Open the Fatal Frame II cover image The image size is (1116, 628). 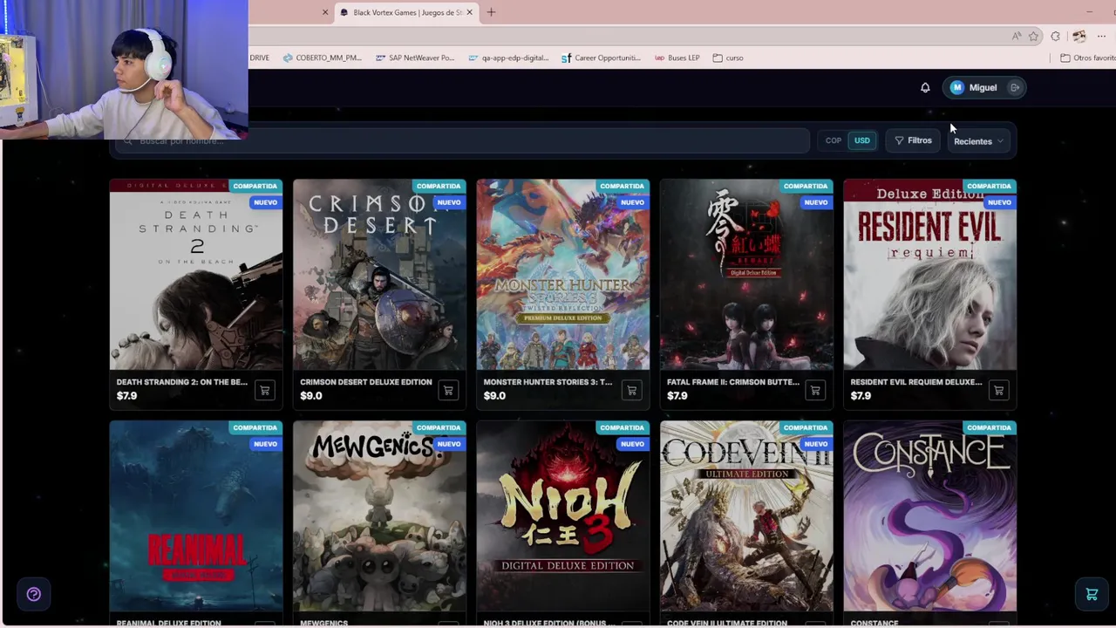pyautogui.click(x=746, y=275)
